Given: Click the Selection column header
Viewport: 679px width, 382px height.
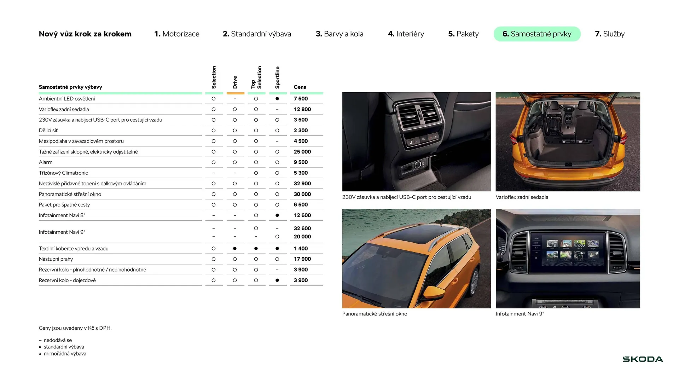Looking at the screenshot, I should 214,77.
